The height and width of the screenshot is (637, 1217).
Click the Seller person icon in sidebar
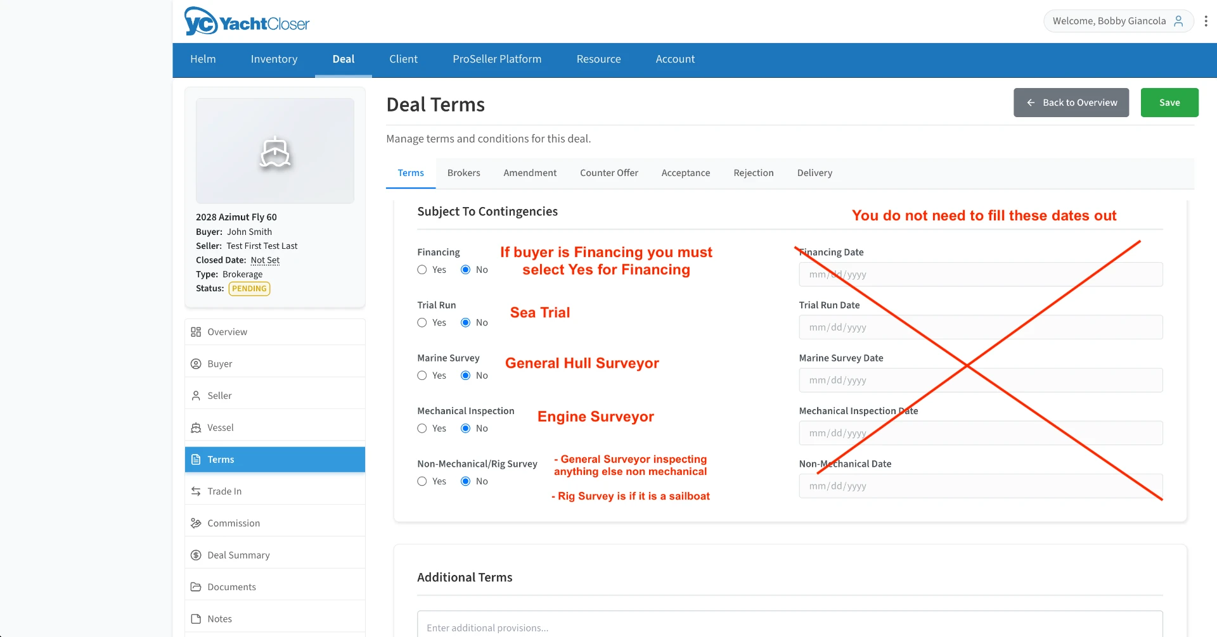(x=196, y=396)
